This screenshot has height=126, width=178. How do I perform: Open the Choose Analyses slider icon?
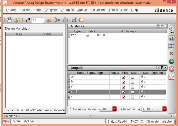[x=171, y=38]
